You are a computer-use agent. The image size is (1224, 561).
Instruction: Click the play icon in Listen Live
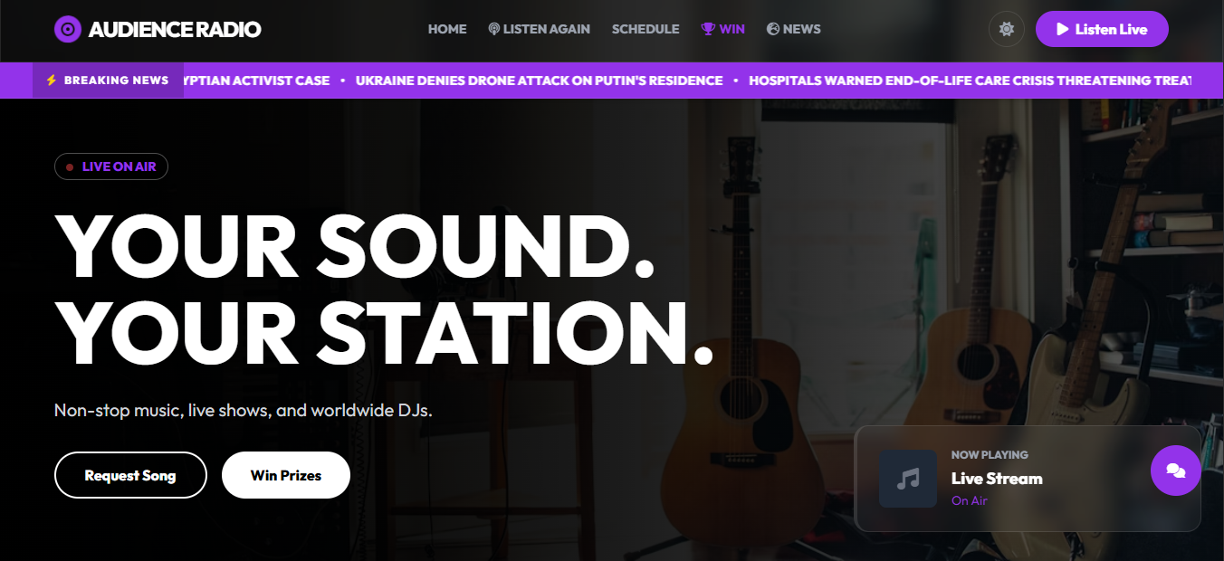1062,29
